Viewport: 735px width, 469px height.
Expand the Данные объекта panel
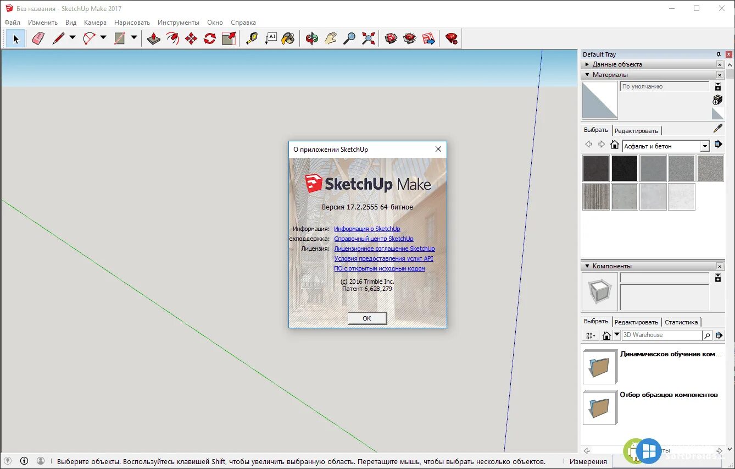[x=653, y=64]
